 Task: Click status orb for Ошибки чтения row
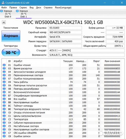(x=4, y=65)
